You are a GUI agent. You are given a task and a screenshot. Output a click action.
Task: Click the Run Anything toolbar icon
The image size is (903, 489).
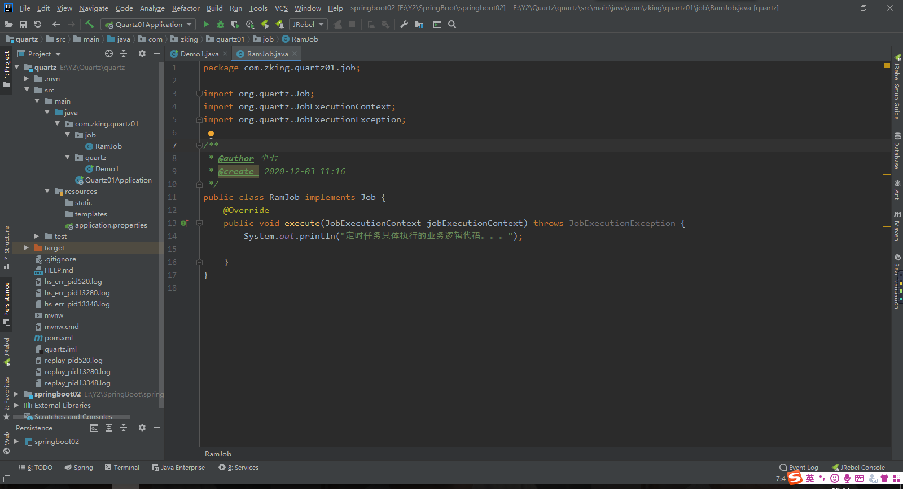(x=437, y=24)
